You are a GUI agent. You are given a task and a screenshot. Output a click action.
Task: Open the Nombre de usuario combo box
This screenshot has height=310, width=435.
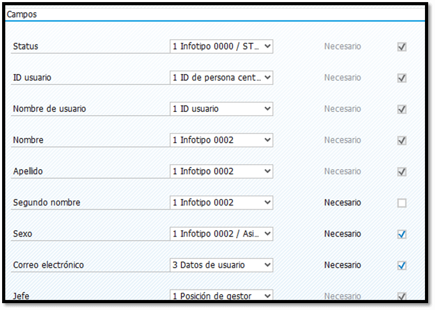[x=221, y=109]
